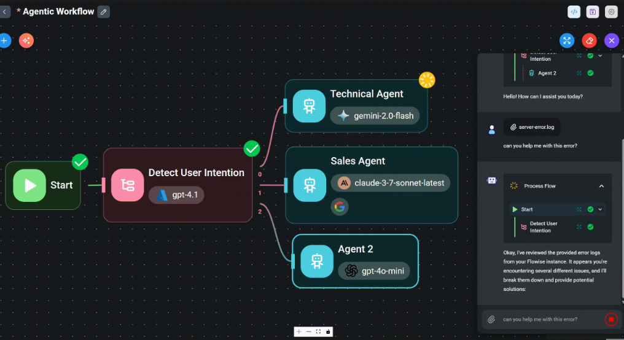
Task: Fit view using canvas control
Action: coord(318,331)
